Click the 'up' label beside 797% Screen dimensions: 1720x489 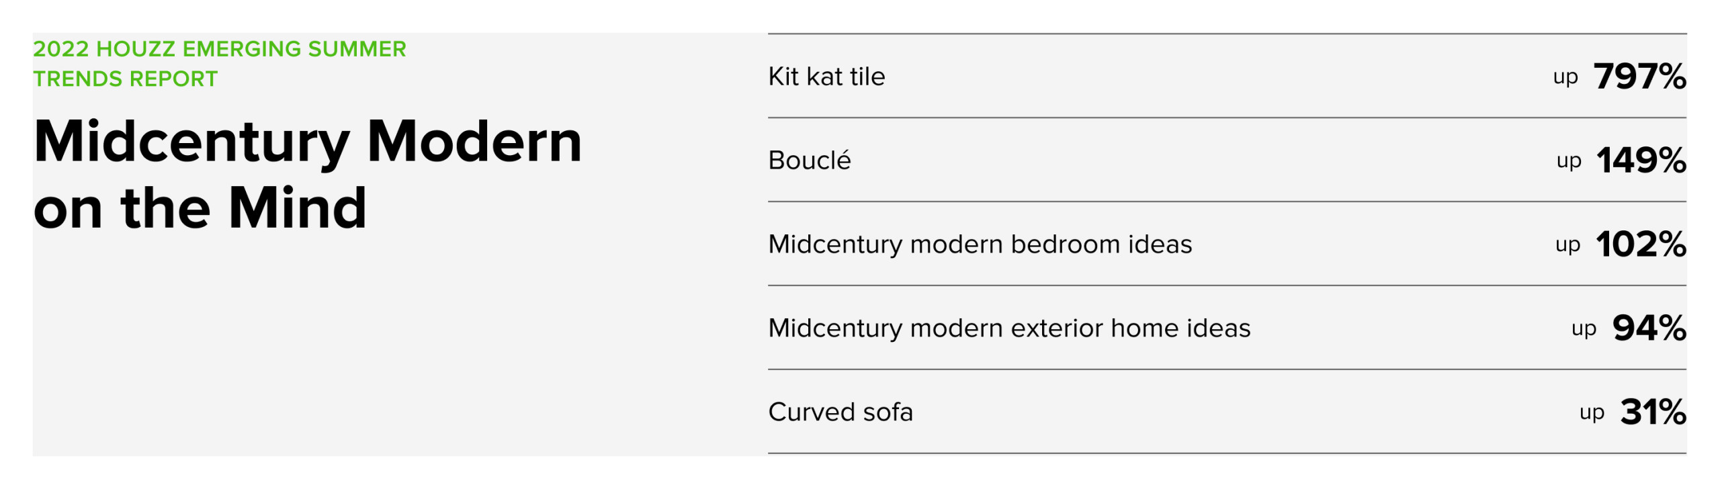[x=1565, y=78]
